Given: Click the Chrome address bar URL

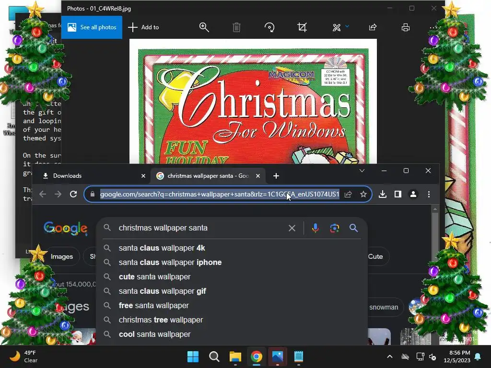Looking at the screenshot, I should (x=220, y=195).
